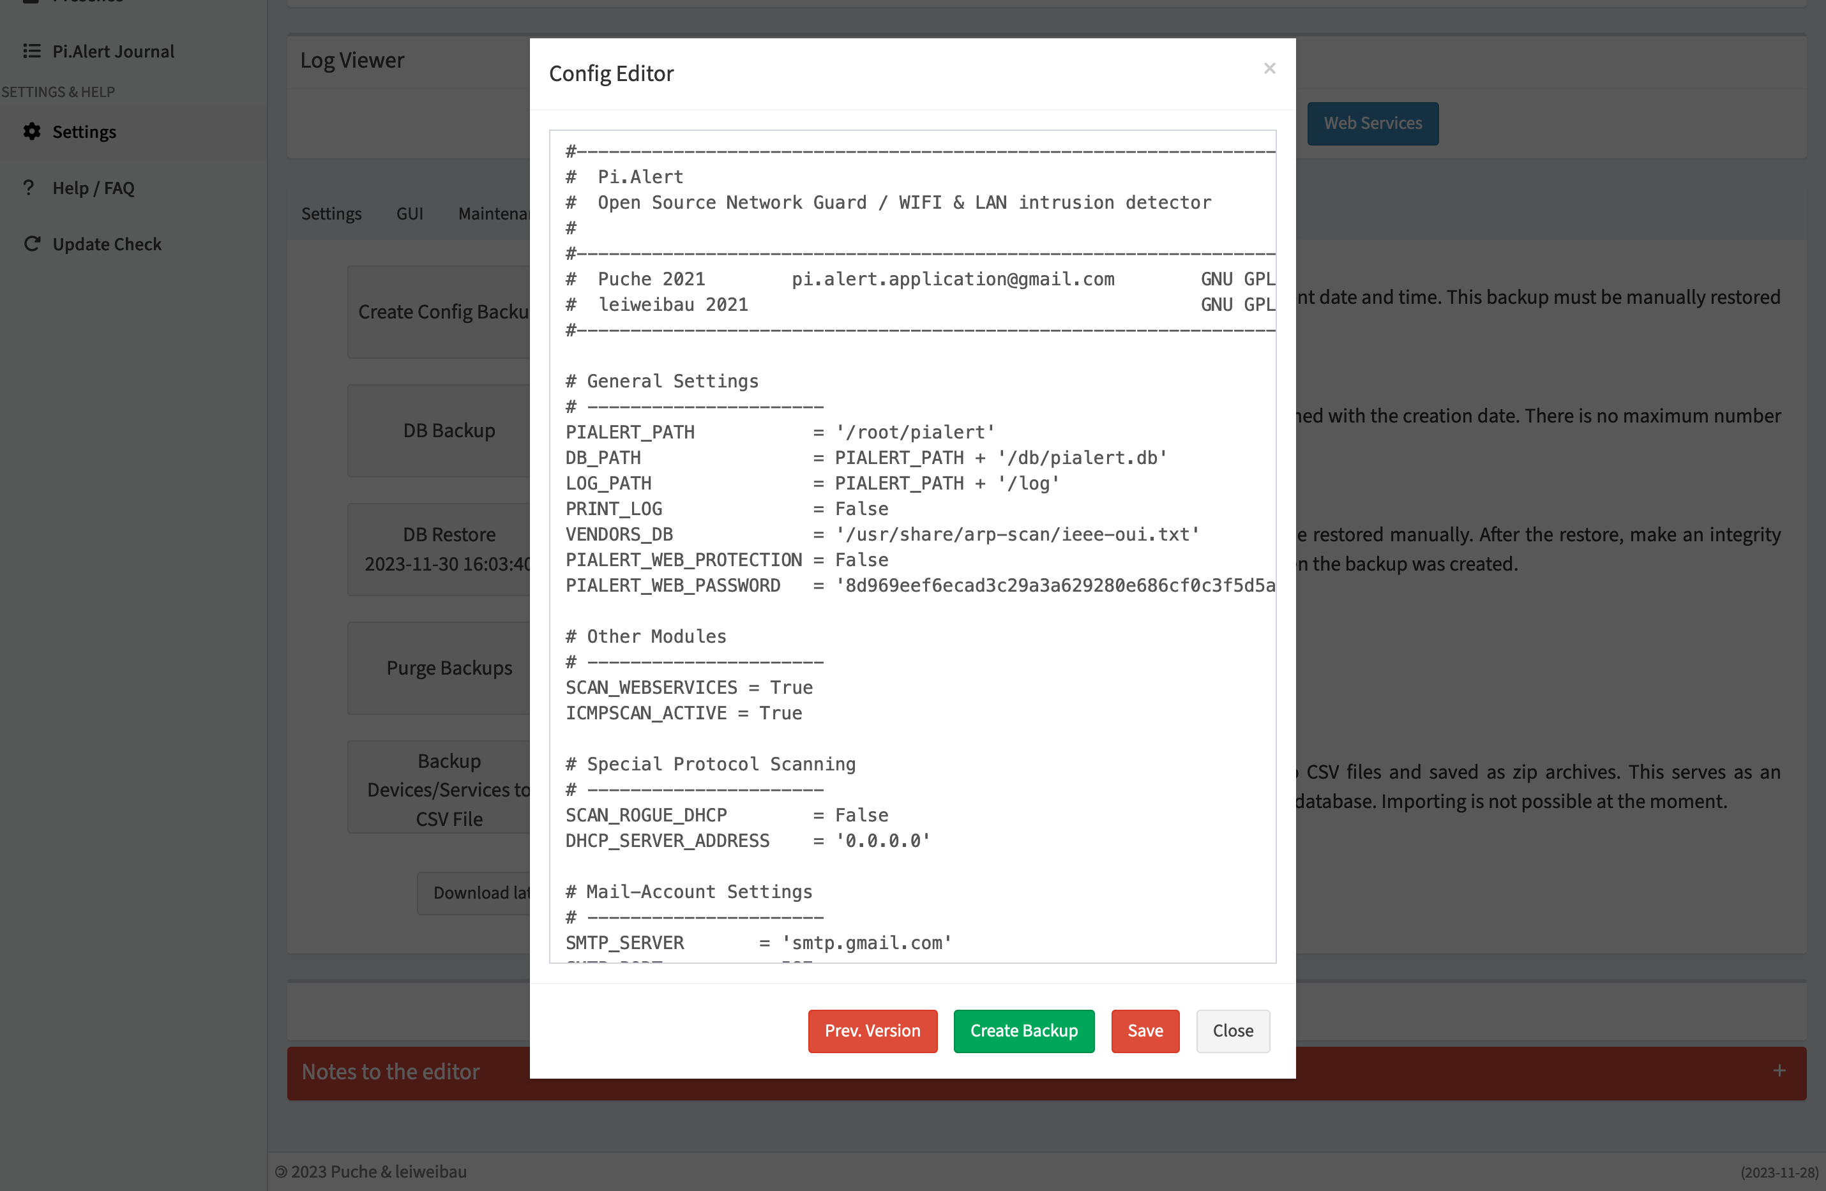Open the Pi.Alert Journal sidebar link
The image size is (1826, 1191).
(113, 50)
